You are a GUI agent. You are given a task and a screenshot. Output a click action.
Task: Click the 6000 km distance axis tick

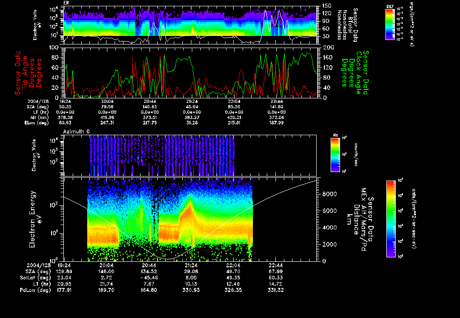330,211
